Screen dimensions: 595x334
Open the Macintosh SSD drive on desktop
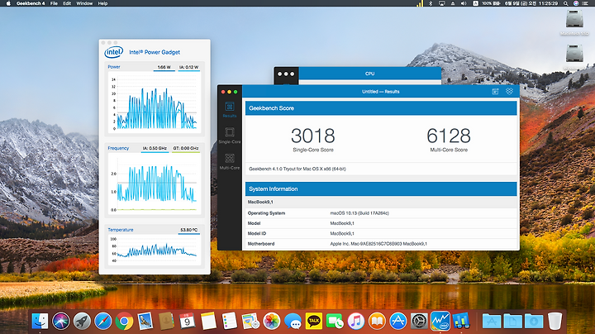(574, 22)
